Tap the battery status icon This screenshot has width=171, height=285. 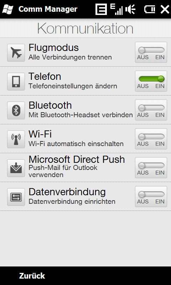pos(150,9)
